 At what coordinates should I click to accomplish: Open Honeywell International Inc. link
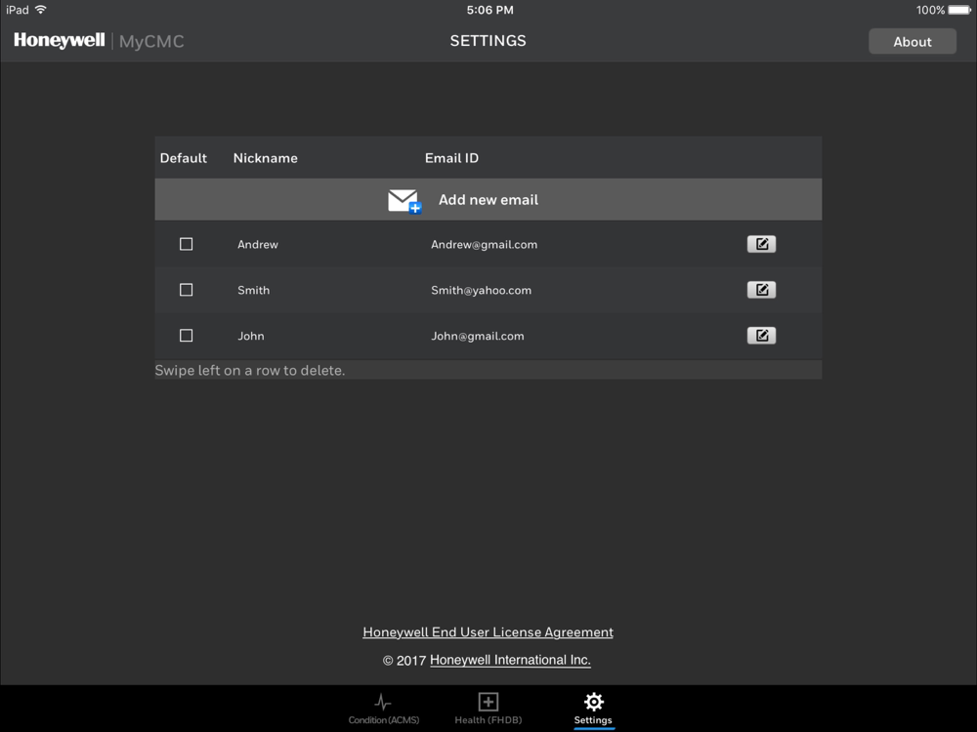pyautogui.click(x=510, y=660)
